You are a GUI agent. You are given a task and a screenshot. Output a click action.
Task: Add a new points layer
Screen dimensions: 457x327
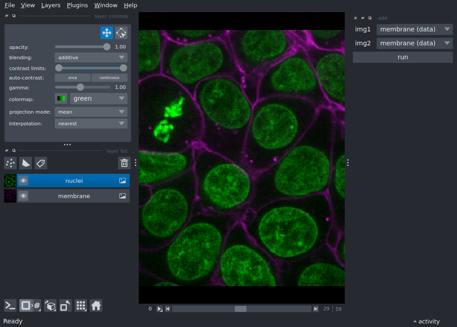[10, 163]
